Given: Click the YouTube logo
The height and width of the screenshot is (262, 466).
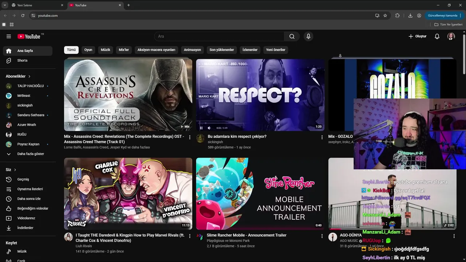Looking at the screenshot, I should click(x=29, y=36).
